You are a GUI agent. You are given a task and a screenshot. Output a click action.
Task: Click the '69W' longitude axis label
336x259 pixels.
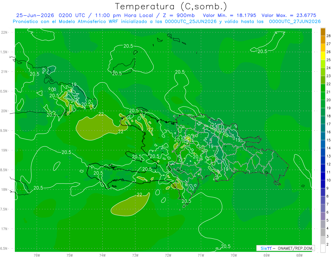click(x=266, y=255)
